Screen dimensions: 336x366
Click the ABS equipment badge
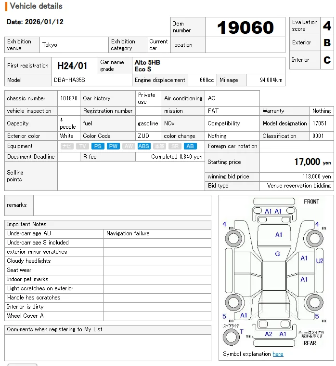tap(144, 146)
